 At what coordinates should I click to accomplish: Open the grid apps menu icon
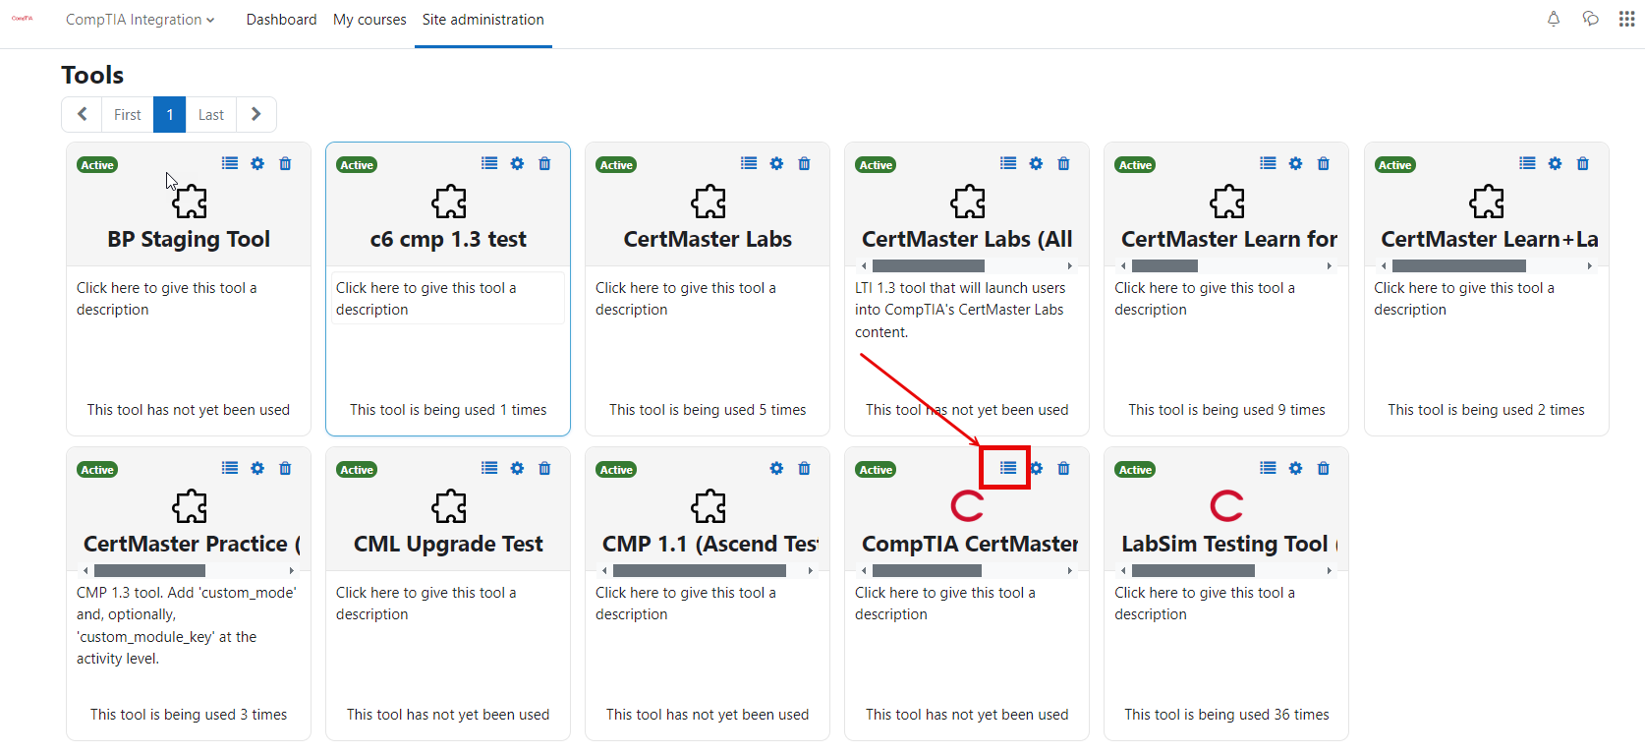pyautogui.click(x=1626, y=19)
